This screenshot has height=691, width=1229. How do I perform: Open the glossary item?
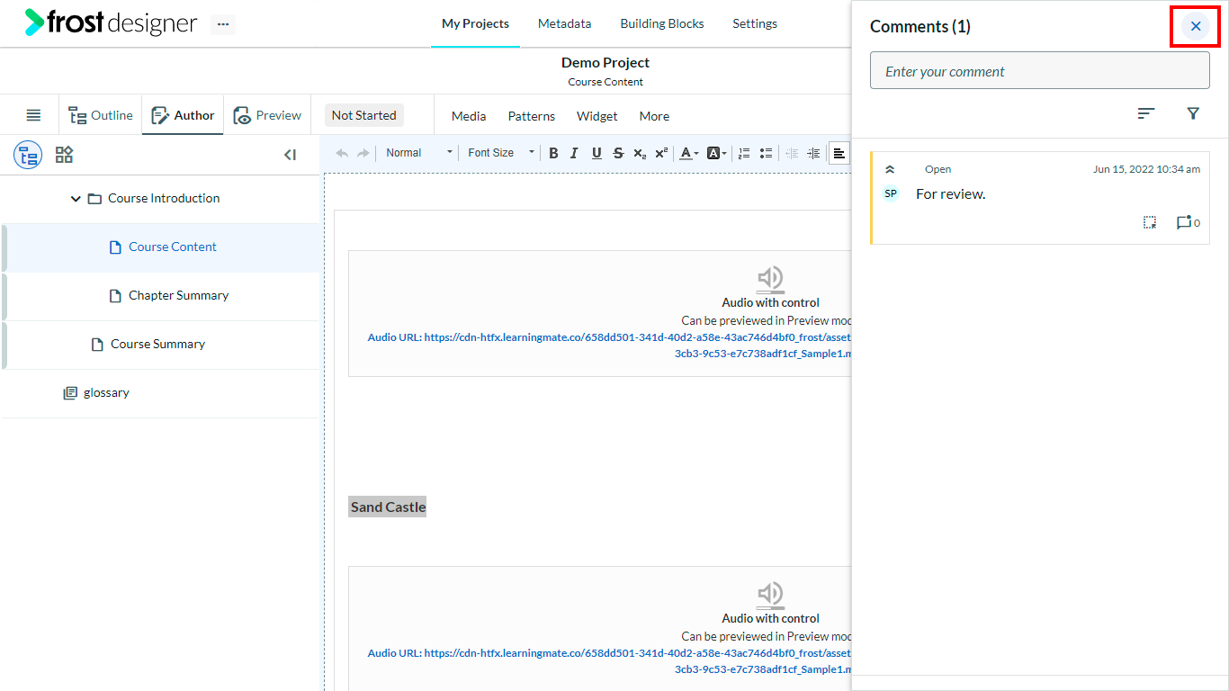(106, 392)
